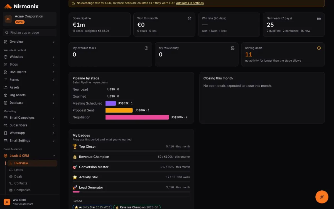
Task: Collapse the Leads & CRM section
Action: (54, 156)
